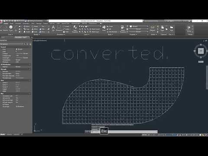Click the command line input field
The image size is (208, 156).
click(x=124, y=132)
